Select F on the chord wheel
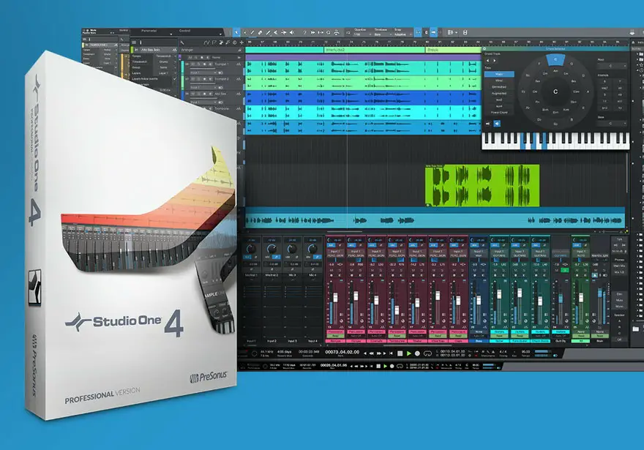 click(539, 64)
